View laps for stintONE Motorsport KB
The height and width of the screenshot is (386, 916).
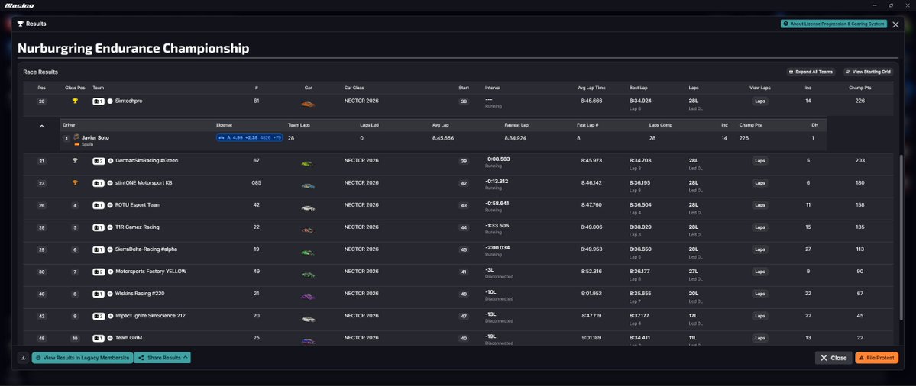pyautogui.click(x=759, y=183)
